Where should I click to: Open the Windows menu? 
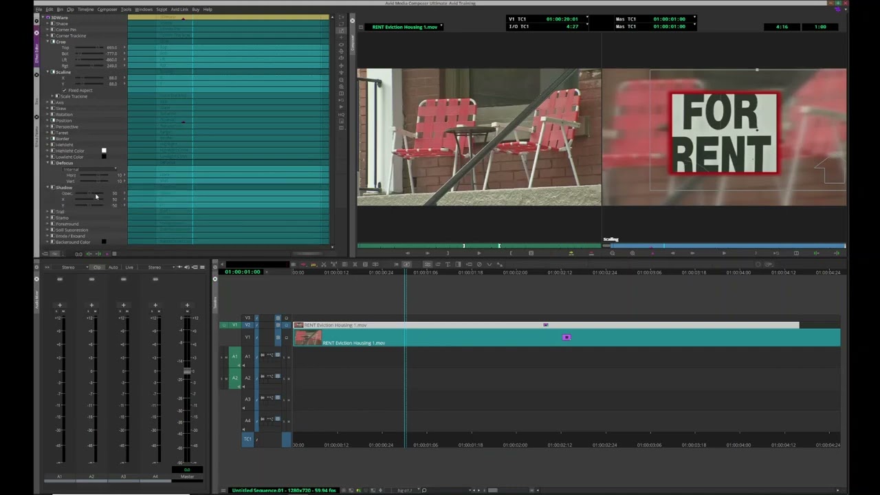click(144, 10)
